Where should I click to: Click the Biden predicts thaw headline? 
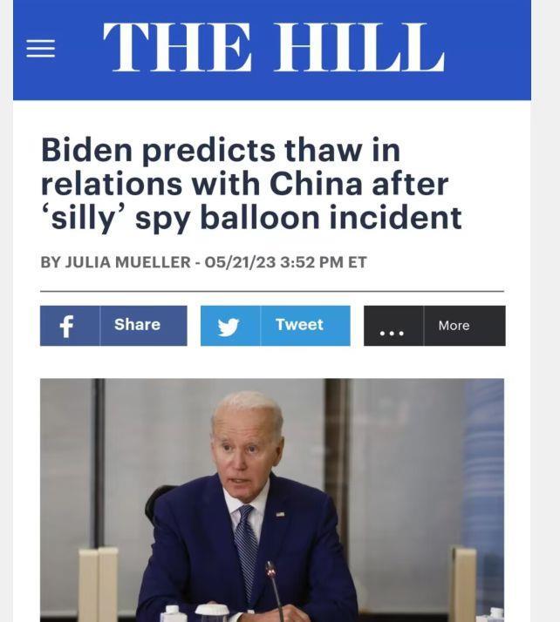click(x=251, y=184)
